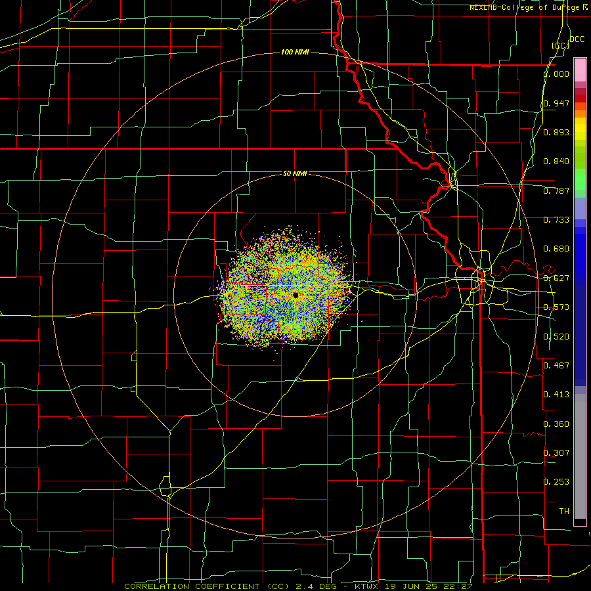Click the 0.733 color scale value
The height and width of the screenshot is (591, 591).
(556, 220)
